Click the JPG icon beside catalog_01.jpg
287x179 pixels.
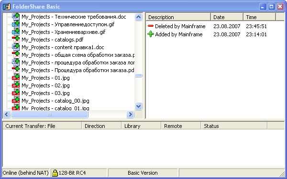point(16,107)
